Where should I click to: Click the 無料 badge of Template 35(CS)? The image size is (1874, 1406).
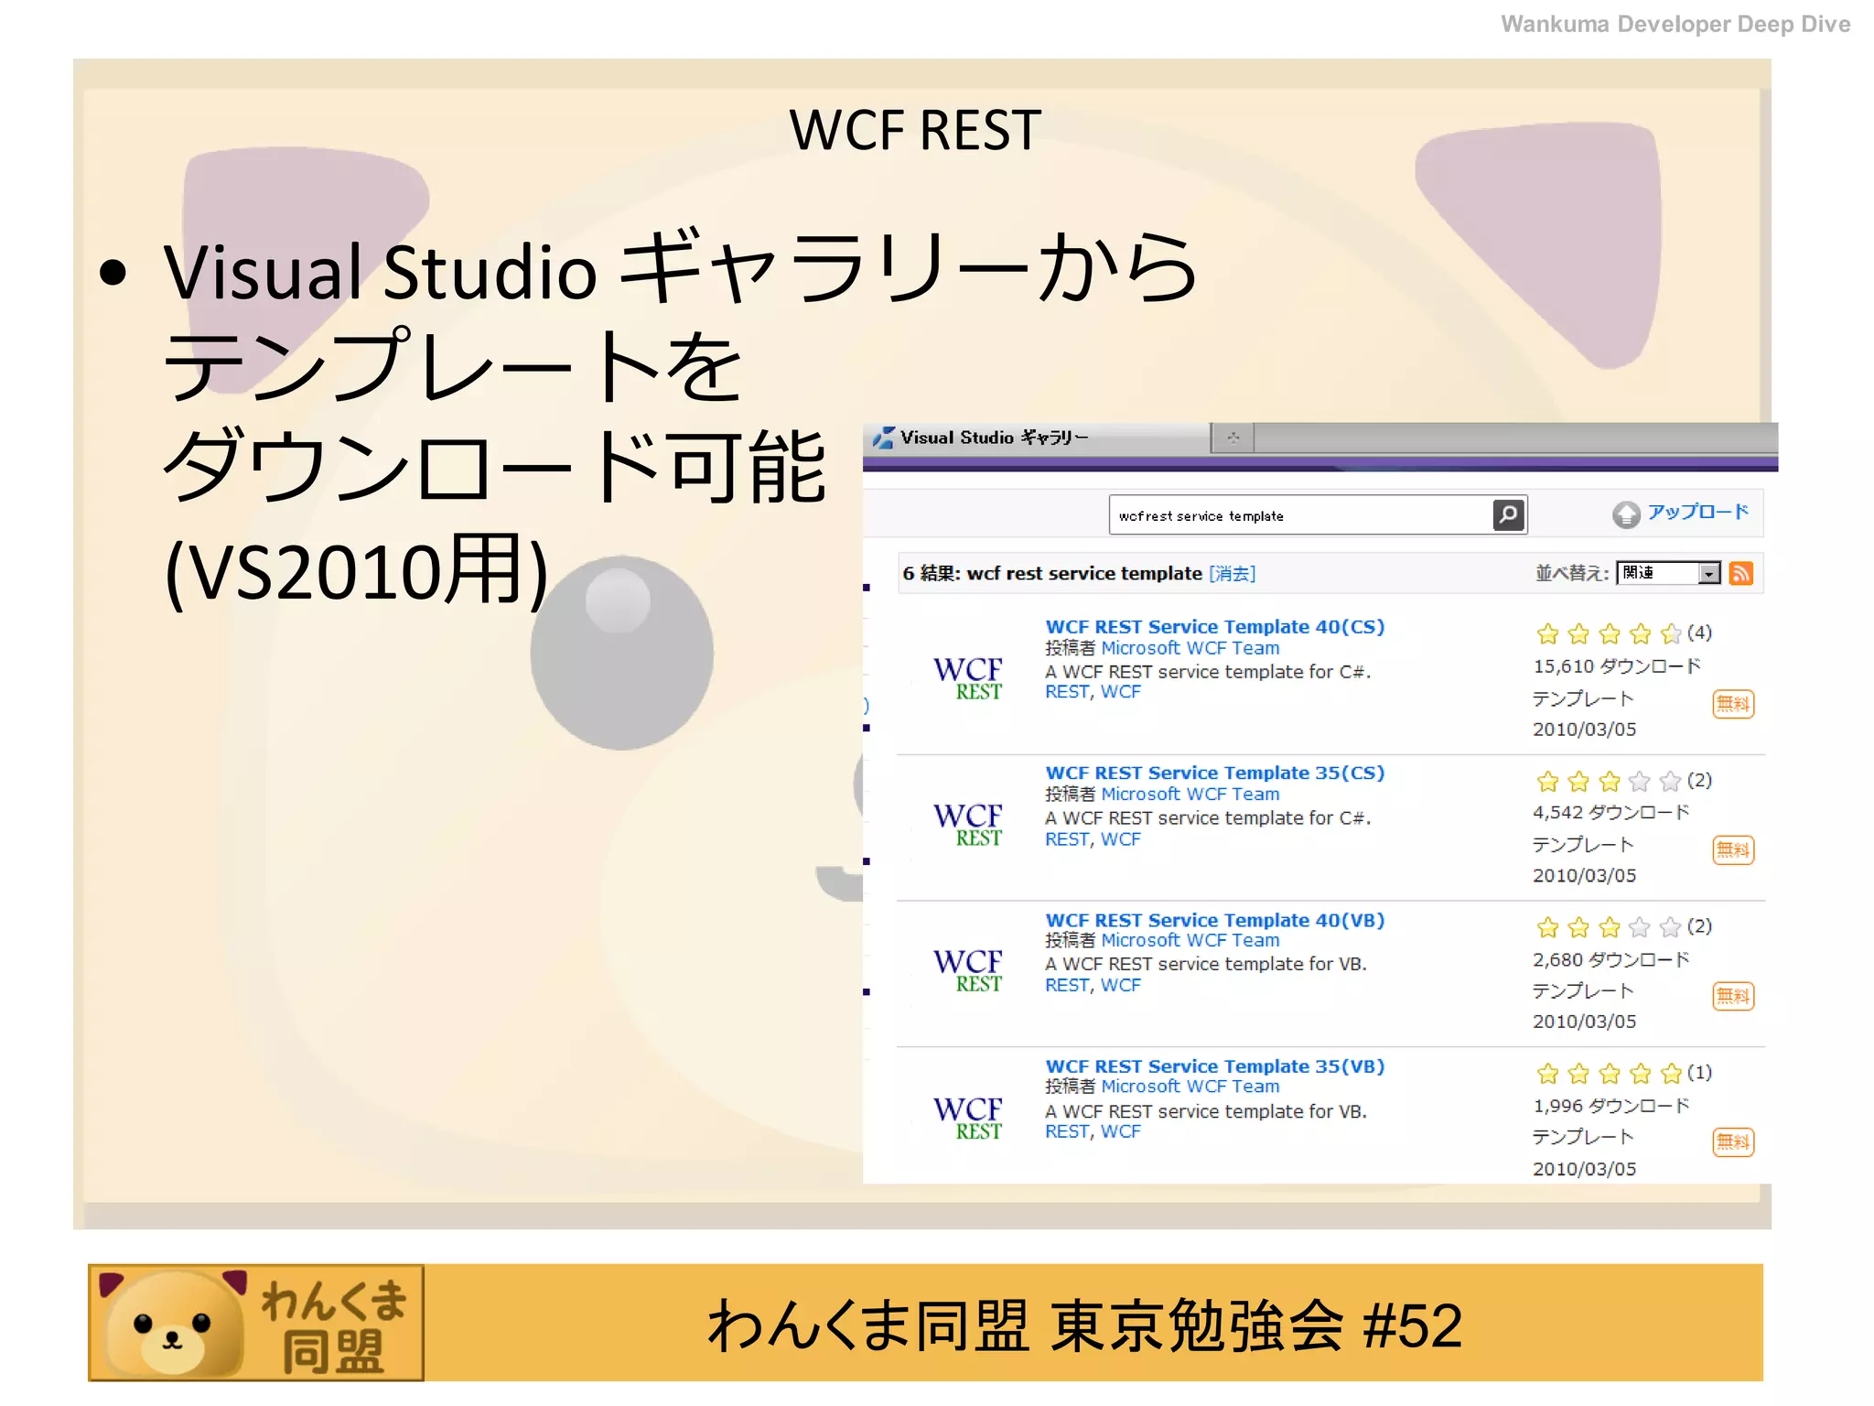click(x=1733, y=850)
